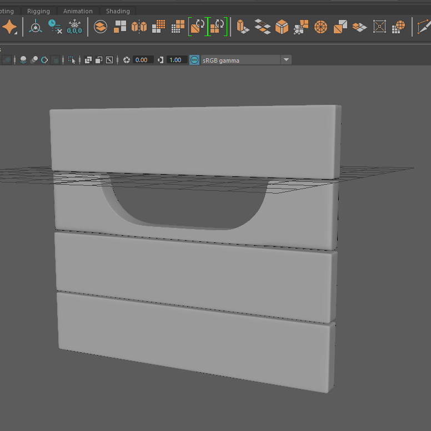Click the circular stacked-layers shelf icon
Viewport: 431px width, 431px height.
(x=101, y=27)
